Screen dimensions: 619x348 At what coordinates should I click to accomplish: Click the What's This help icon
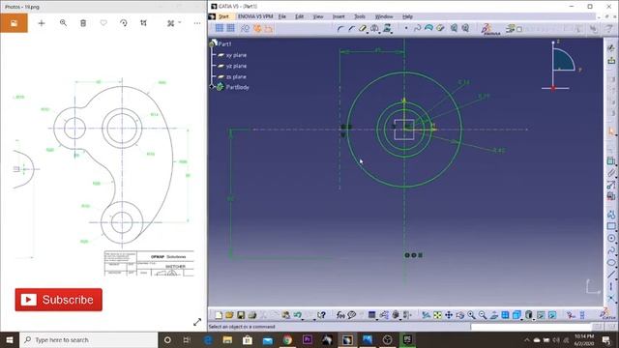(322, 315)
